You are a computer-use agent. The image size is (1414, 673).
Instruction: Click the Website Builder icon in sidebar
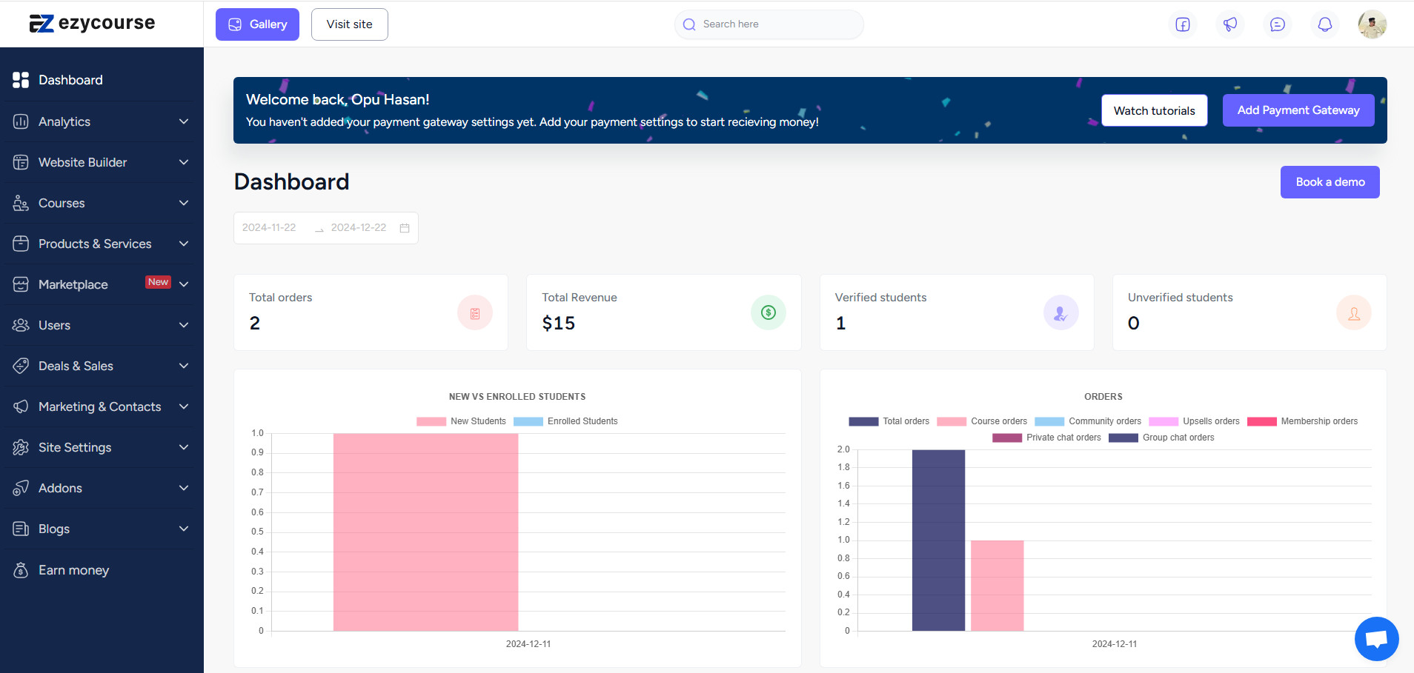21,162
